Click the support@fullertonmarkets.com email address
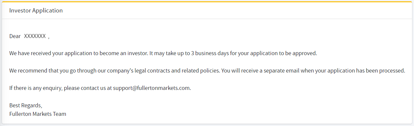The width and height of the screenshot is (414, 126). pos(152,88)
